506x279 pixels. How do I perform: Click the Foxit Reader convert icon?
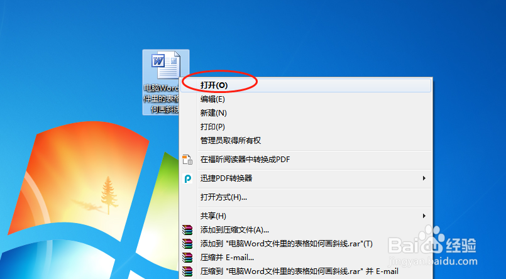coord(187,160)
